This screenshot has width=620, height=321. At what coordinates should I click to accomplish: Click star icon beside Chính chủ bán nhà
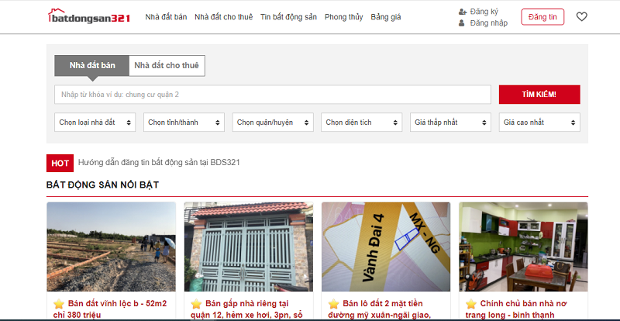pyautogui.click(x=471, y=304)
